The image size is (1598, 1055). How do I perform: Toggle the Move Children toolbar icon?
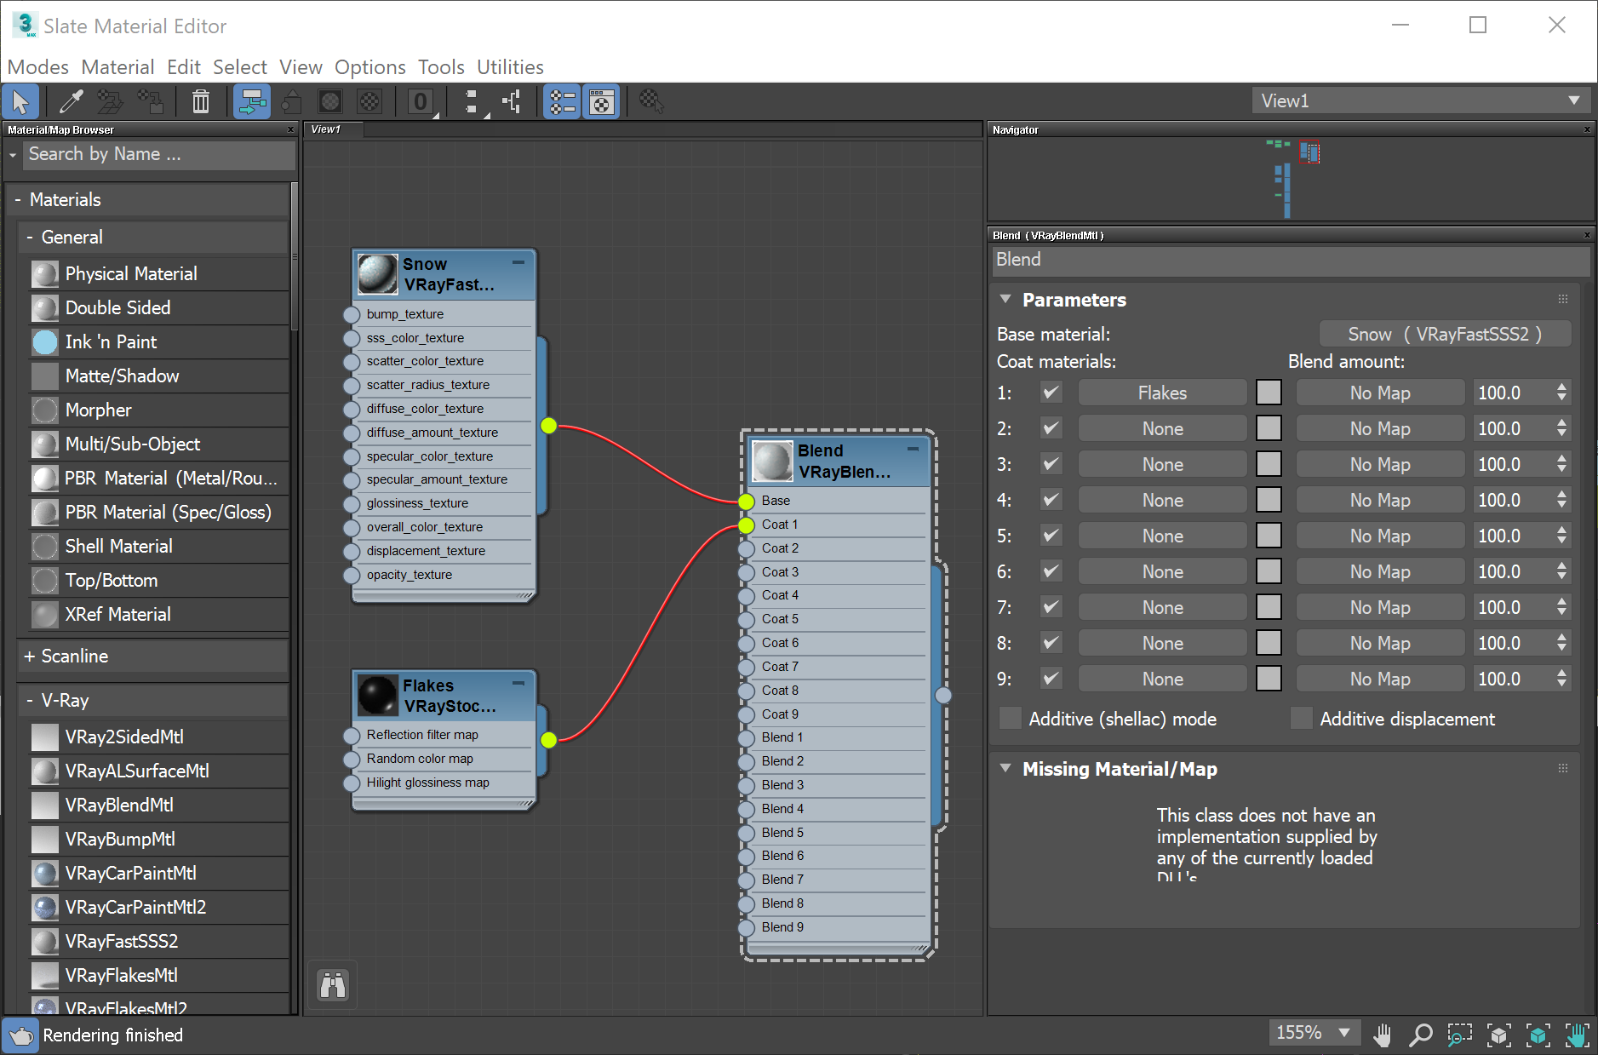[251, 101]
